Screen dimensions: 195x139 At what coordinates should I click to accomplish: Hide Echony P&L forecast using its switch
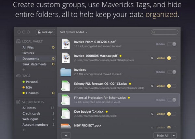click(171, 86)
